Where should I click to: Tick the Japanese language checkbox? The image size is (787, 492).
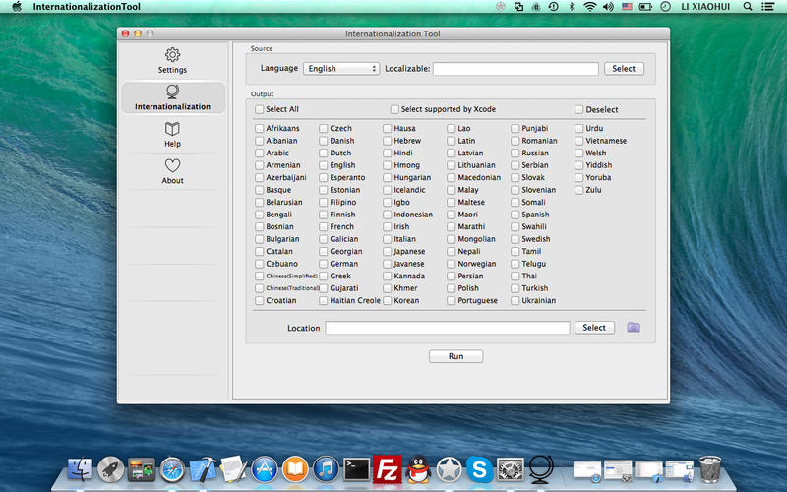[388, 251]
